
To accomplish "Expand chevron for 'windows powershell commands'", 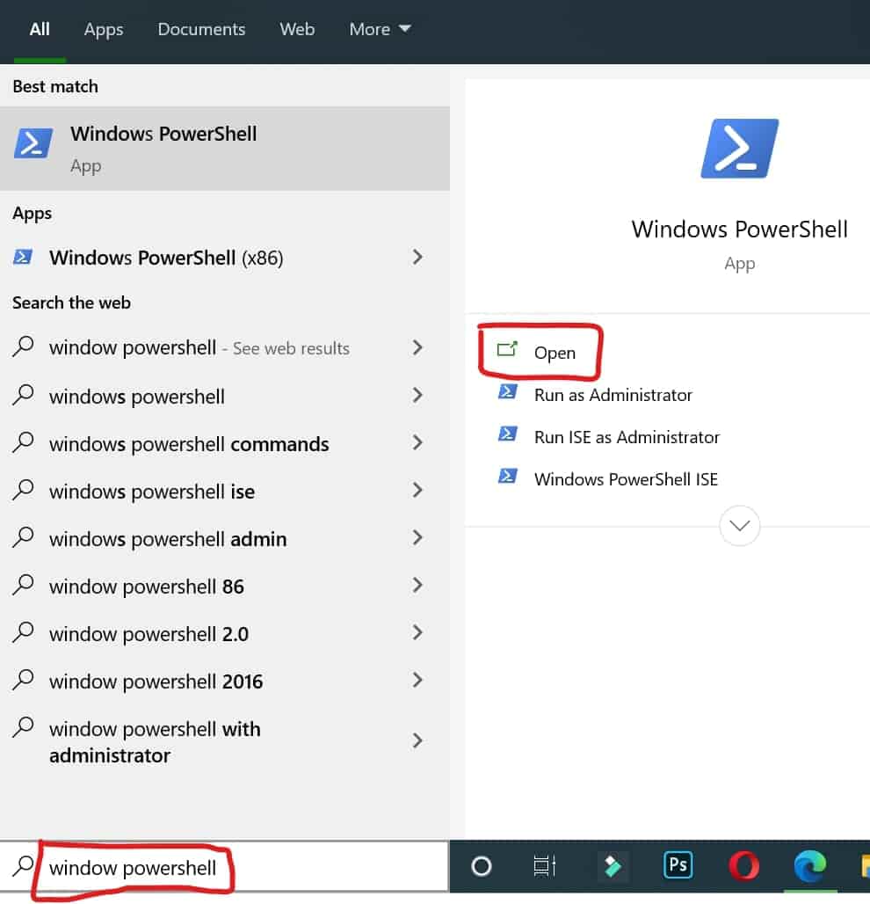I will (417, 443).
